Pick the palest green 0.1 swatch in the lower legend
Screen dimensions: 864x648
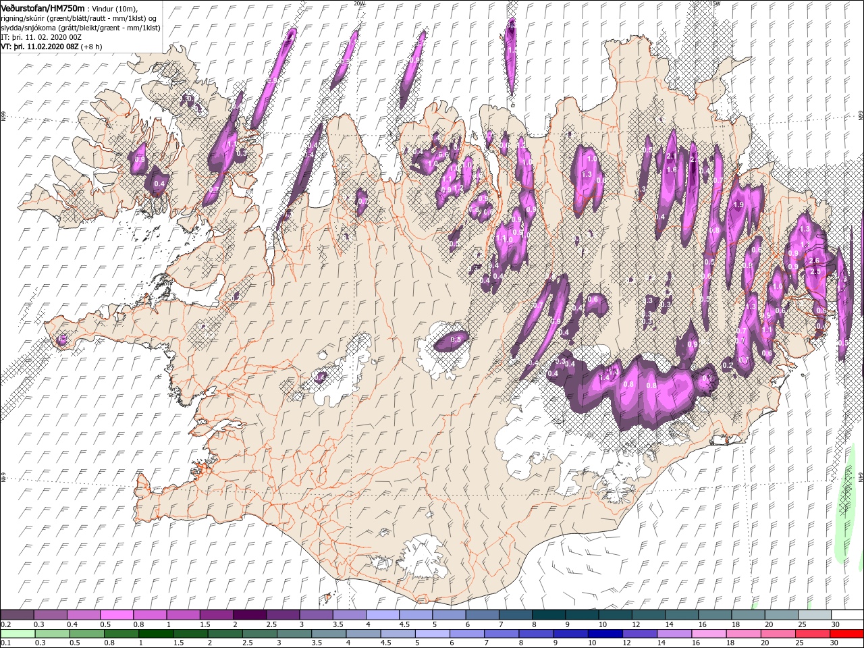click(x=18, y=634)
